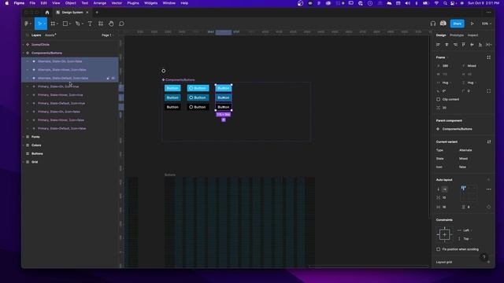Click Align right icon
Image resolution: width=504 pixels, height=283 pixels.
tap(455, 45)
